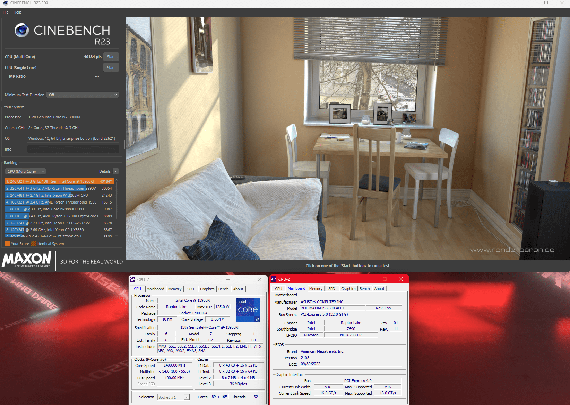Image resolution: width=570 pixels, height=405 pixels.
Task: Switch to CPU tab in left CPU-Z window
Action: tap(138, 289)
